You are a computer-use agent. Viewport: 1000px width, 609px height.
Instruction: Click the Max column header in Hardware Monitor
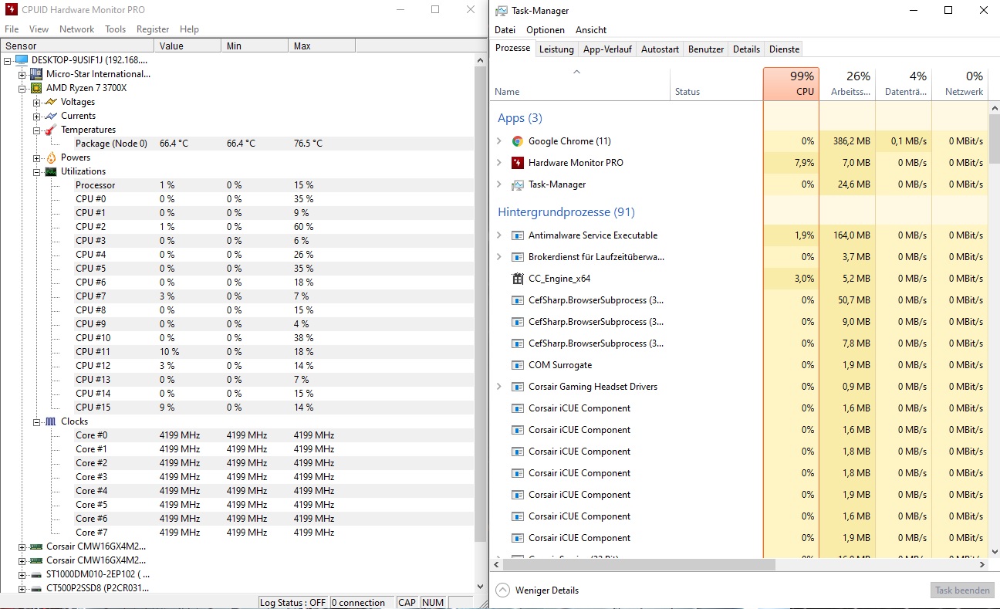click(322, 46)
